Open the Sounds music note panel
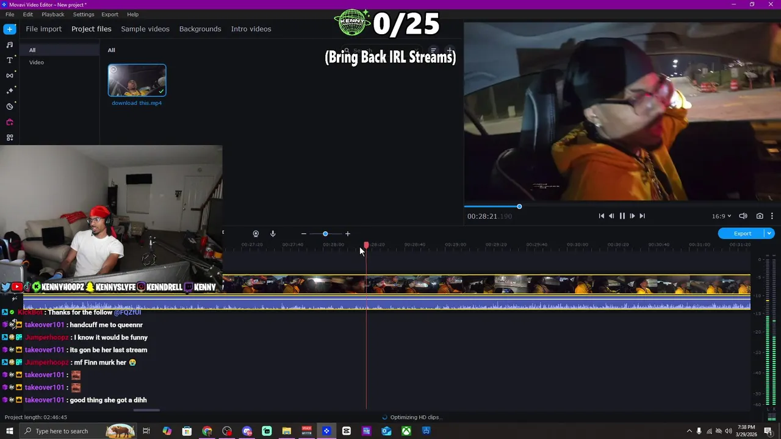Viewport: 781px width, 439px height. click(10, 45)
